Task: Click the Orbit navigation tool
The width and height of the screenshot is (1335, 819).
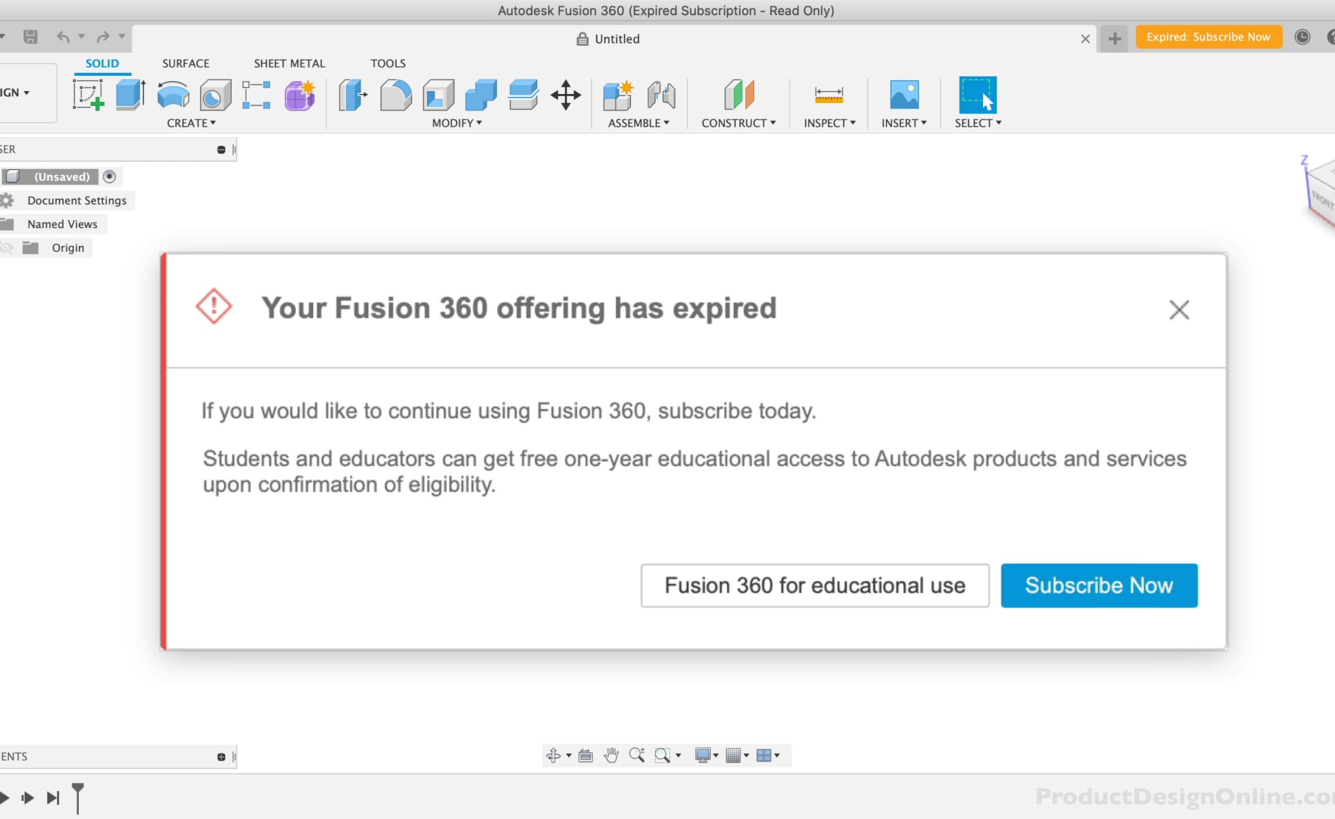Action: [553, 755]
